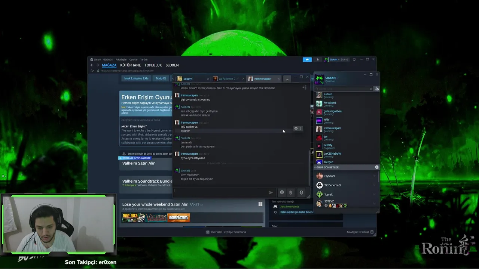Screen dimensions: 479x269
Task: Open the Steam menu
Action: [x=97, y=59]
